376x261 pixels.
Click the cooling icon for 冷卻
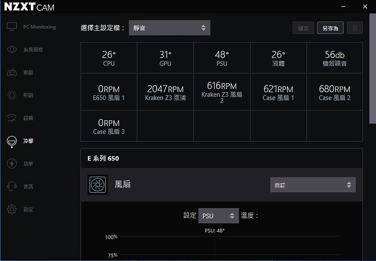[x=11, y=141]
